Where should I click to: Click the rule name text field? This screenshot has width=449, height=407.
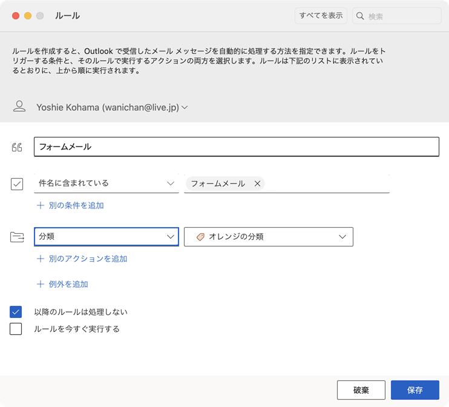(236, 147)
